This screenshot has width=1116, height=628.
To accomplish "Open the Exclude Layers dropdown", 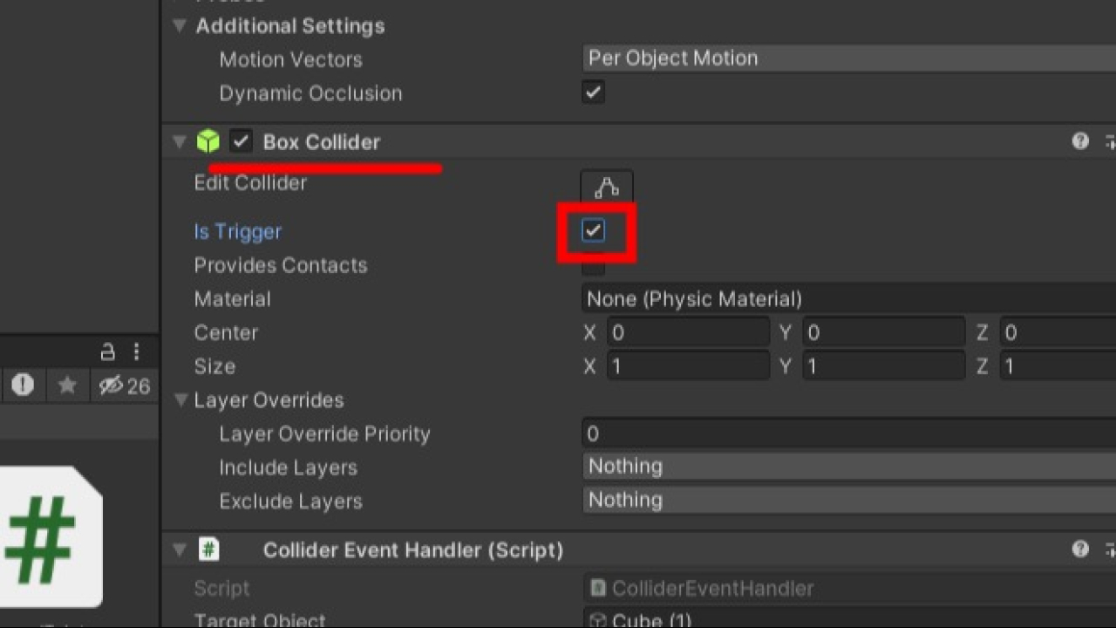I will click(846, 500).
